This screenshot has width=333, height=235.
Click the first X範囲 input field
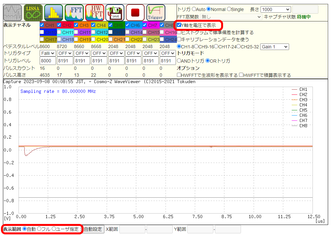tap(132, 229)
